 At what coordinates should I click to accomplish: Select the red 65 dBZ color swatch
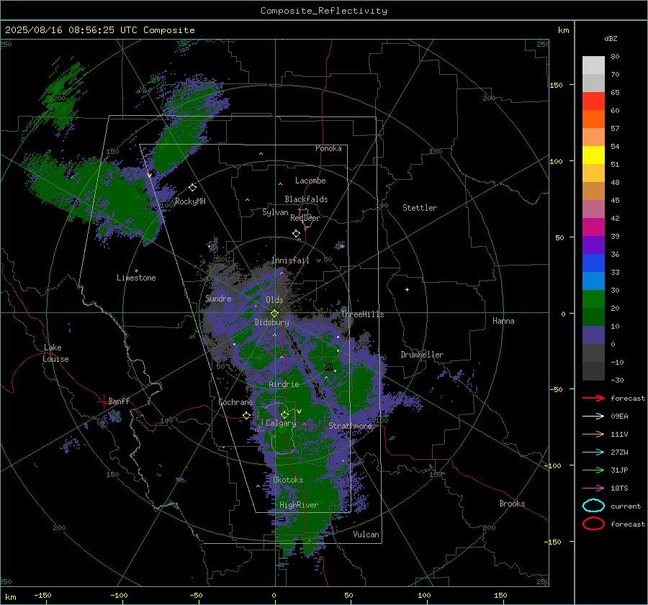tap(593, 101)
